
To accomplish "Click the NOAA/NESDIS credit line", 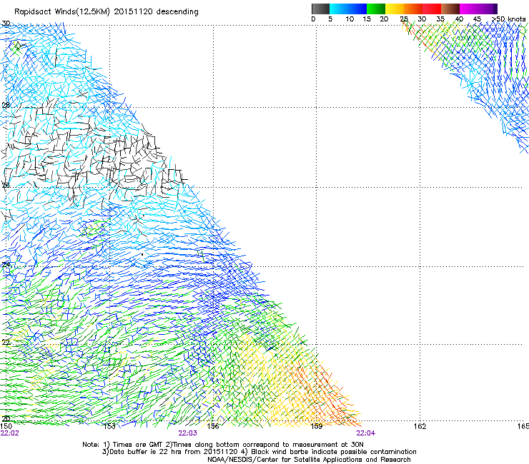I will [x=309, y=460].
